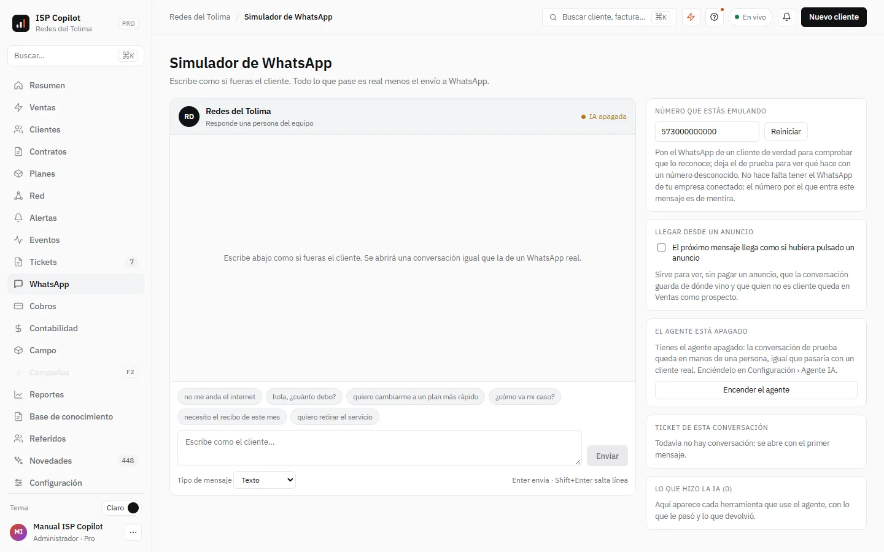Select 'quiero cambiarme a un plan más rápido' chip
Screen dimensions: 884x552
pos(416,397)
